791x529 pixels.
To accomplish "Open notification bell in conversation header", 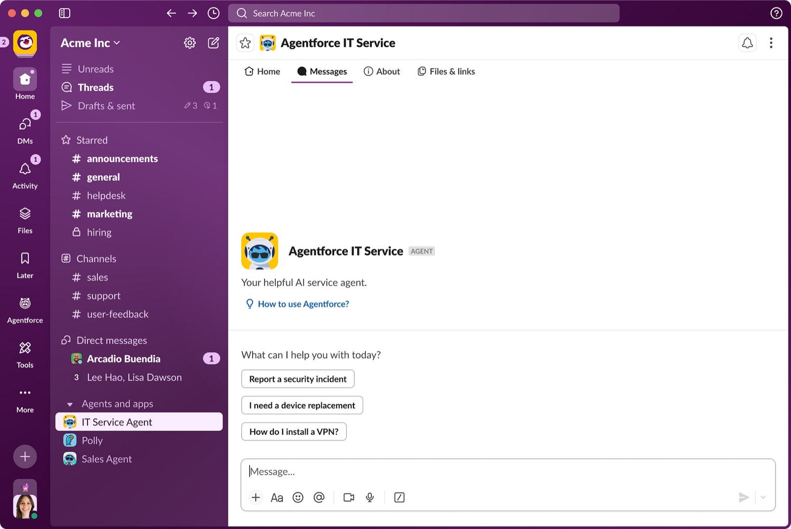I will click(747, 43).
